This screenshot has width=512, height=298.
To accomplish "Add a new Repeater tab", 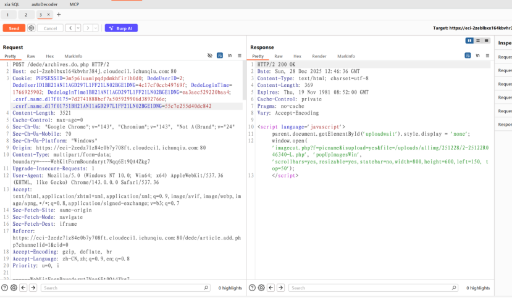I will click(x=59, y=14).
